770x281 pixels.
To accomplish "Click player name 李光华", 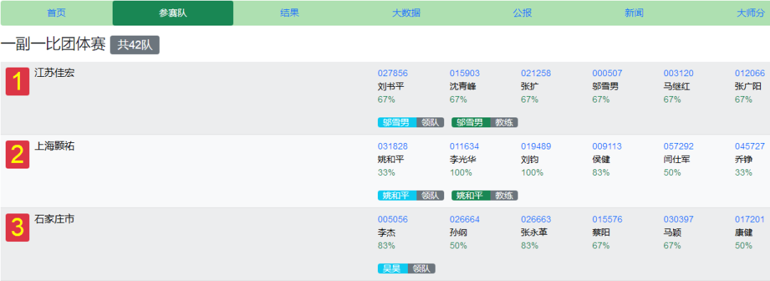I will 463,160.
